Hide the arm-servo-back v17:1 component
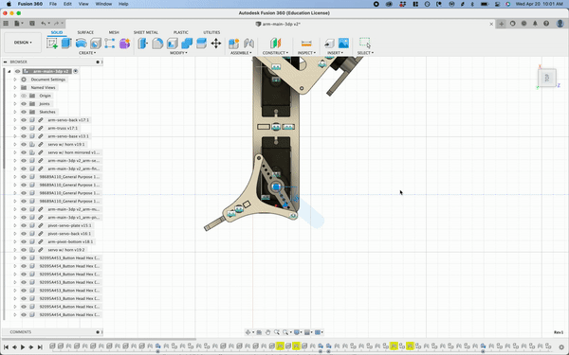This screenshot has width=569, height=355. pos(24,120)
